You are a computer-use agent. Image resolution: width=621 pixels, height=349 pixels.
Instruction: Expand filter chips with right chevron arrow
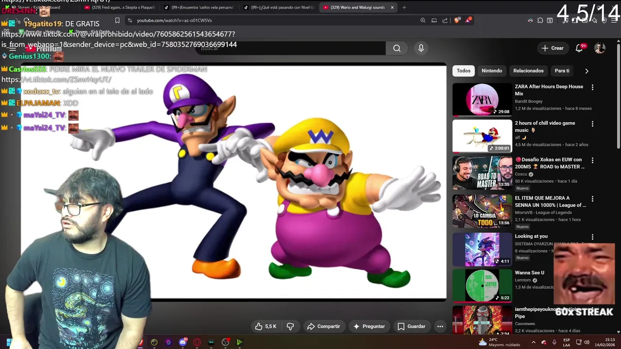pyautogui.click(x=587, y=71)
